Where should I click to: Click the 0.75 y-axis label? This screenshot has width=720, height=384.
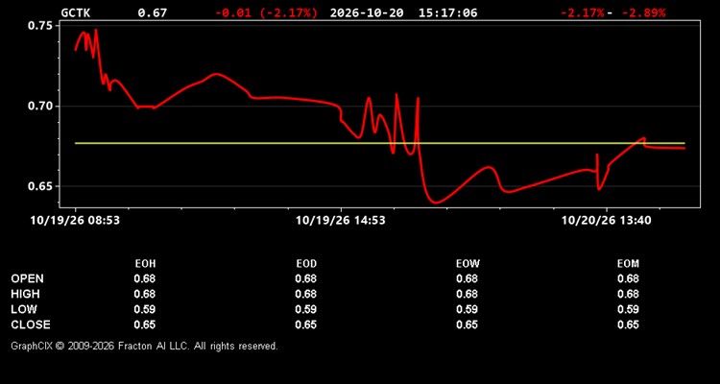coord(40,26)
